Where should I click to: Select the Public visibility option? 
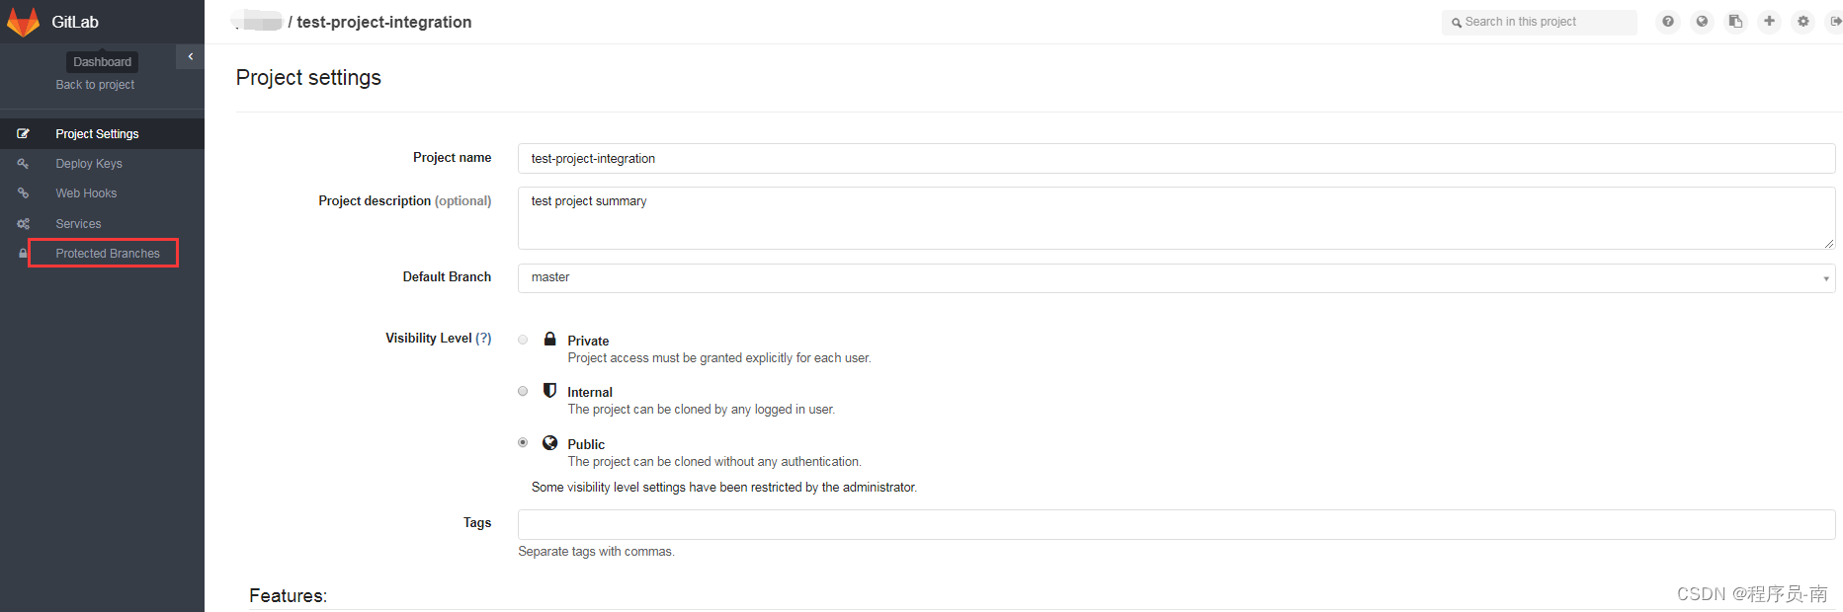[523, 442]
